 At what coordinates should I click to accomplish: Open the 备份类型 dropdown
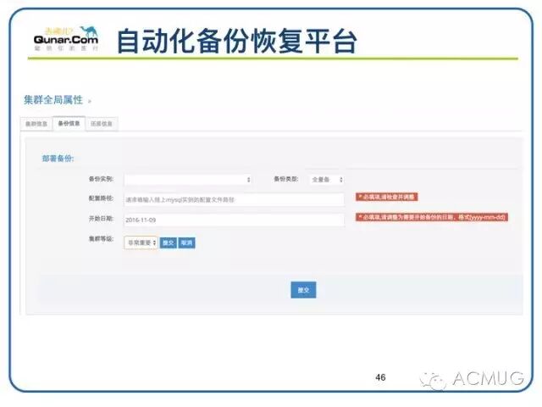point(327,179)
